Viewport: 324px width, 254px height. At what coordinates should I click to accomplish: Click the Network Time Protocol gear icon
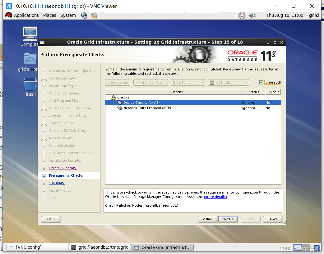point(120,108)
